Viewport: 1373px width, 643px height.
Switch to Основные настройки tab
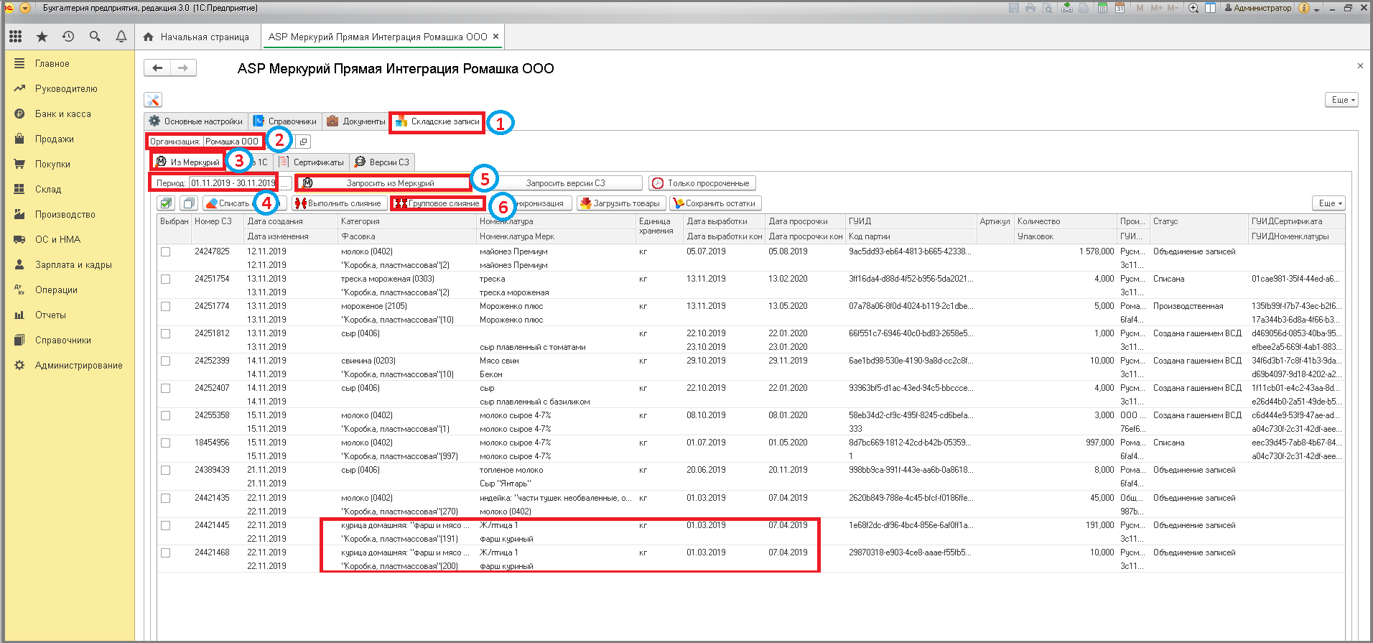195,121
